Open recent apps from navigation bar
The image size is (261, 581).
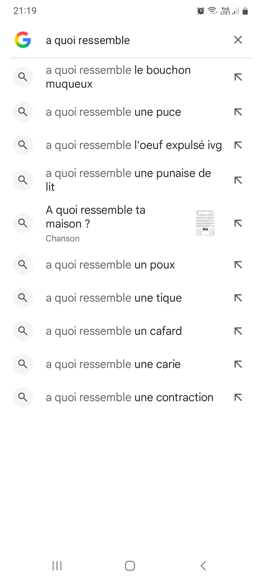(x=57, y=566)
